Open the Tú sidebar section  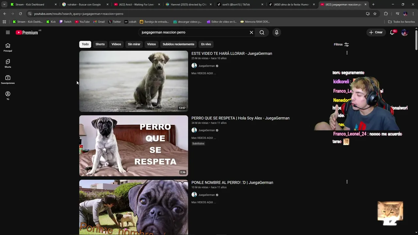(x=8, y=95)
